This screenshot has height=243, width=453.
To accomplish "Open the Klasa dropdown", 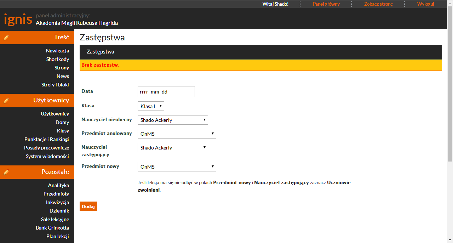I will click(x=151, y=106).
